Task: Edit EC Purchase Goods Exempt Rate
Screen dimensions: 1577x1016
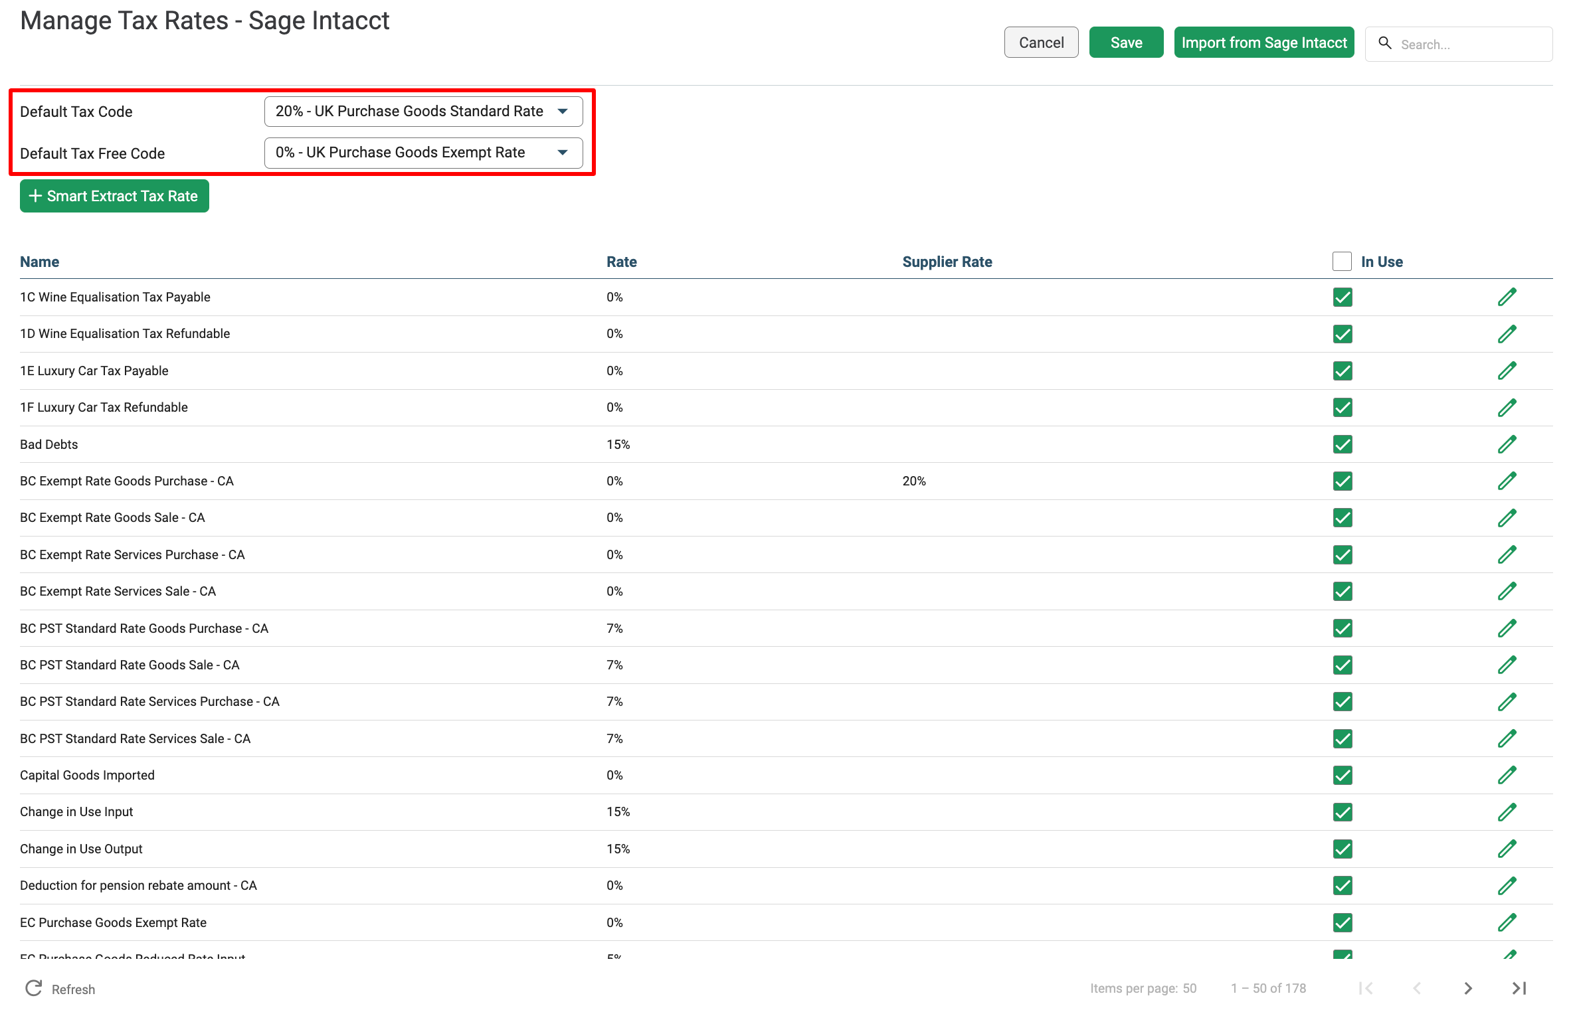Action: pos(1507,922)
